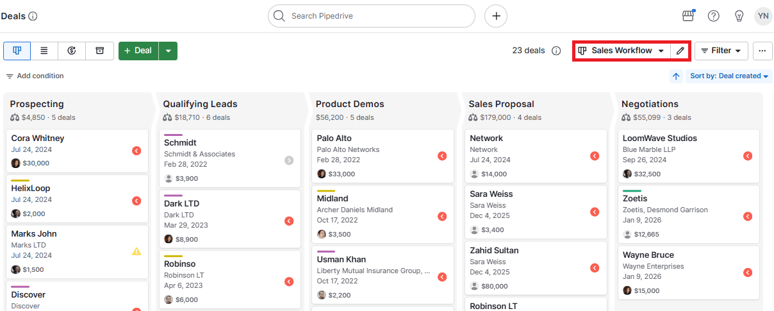Select the Prospecting stage header

point(37,104)
